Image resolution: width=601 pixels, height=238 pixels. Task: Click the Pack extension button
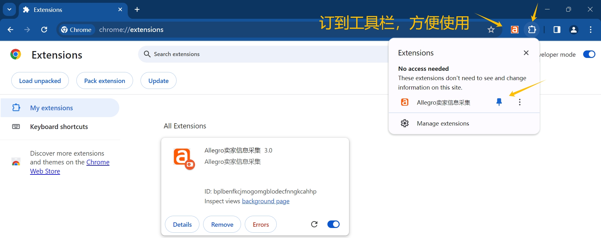[105, 81]
